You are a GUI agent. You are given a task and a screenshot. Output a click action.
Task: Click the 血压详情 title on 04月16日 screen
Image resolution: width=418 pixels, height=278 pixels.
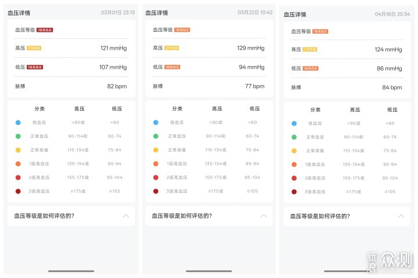pyautogui.click(x=295, y=14)
